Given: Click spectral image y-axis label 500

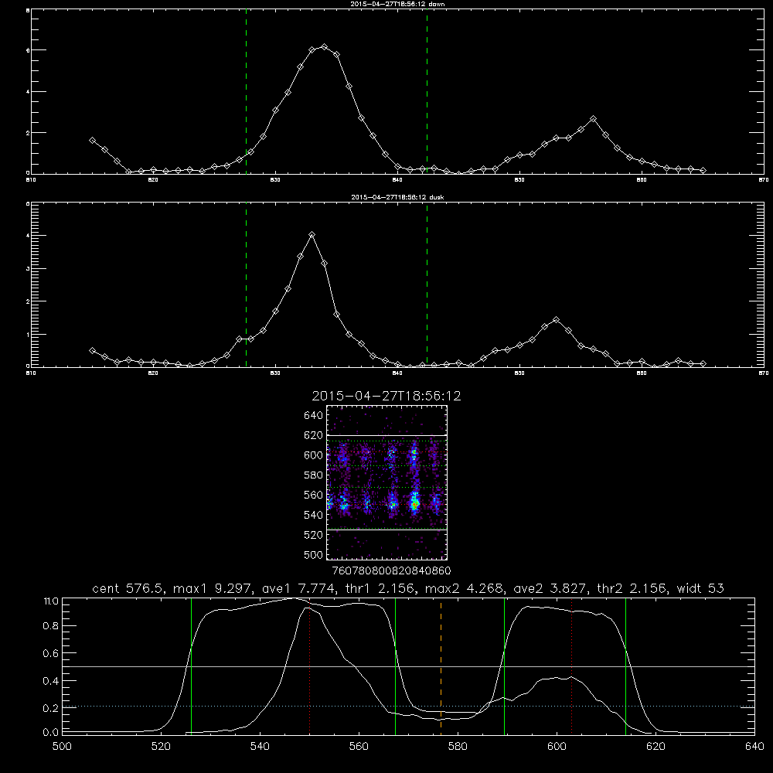Looking at the screenshot, I should 313,554.
